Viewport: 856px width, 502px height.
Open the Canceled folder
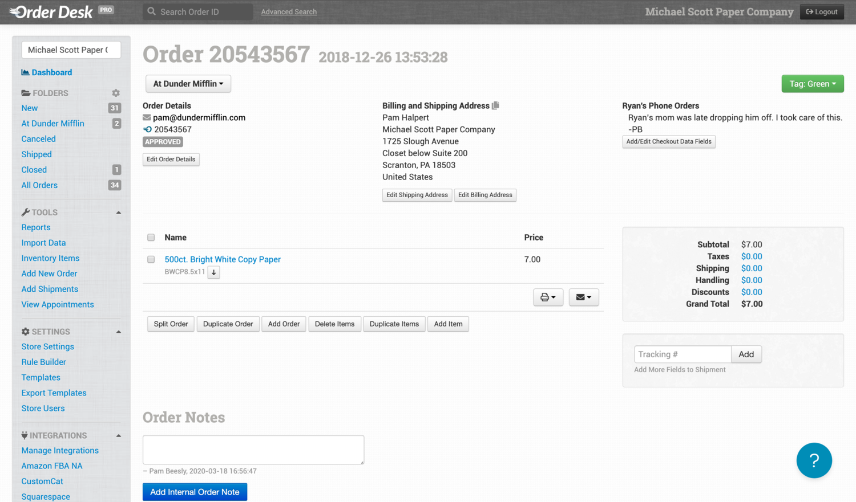click(38, 139)
